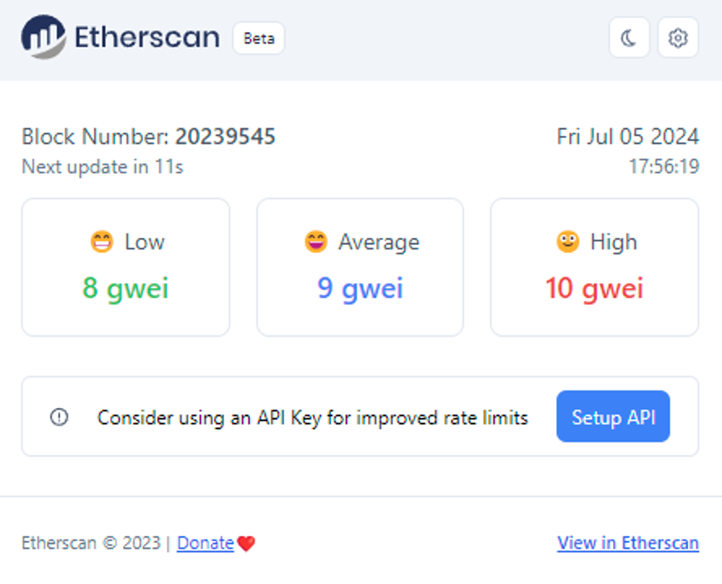The height and width of the screenshot is (584, 722).
Task: Click the API Key rate limits message
Action: pyautogui.click(x=312, y=418)
